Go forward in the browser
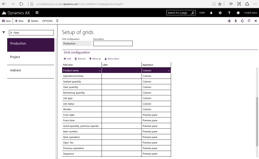The image size is (259, 159). [12, 4]
